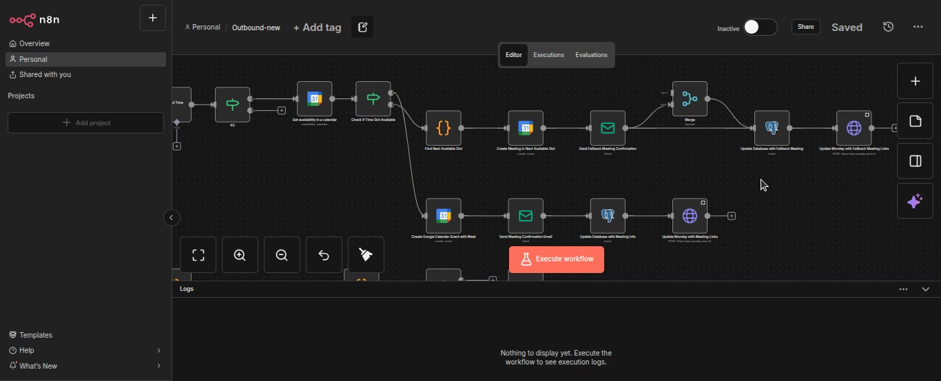941x381 pixels.
Task: Switch to the Evaluations tab
Action: point(592,55)
